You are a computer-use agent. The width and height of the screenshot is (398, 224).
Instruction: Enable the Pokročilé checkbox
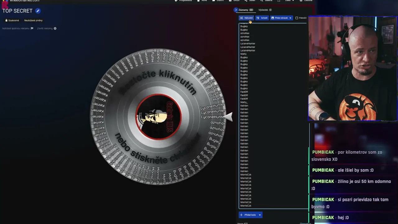[x=297, y=18]
